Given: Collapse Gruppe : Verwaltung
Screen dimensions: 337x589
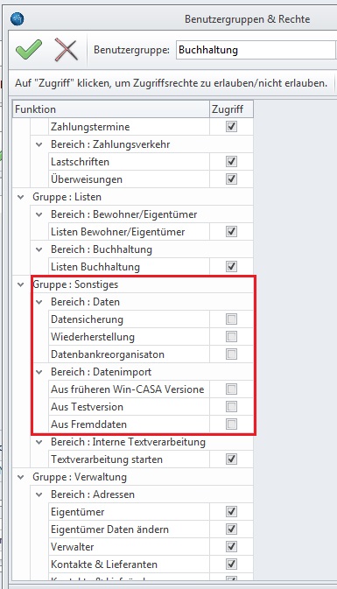Looking at the screenshot, I should (x=21, y=477).
